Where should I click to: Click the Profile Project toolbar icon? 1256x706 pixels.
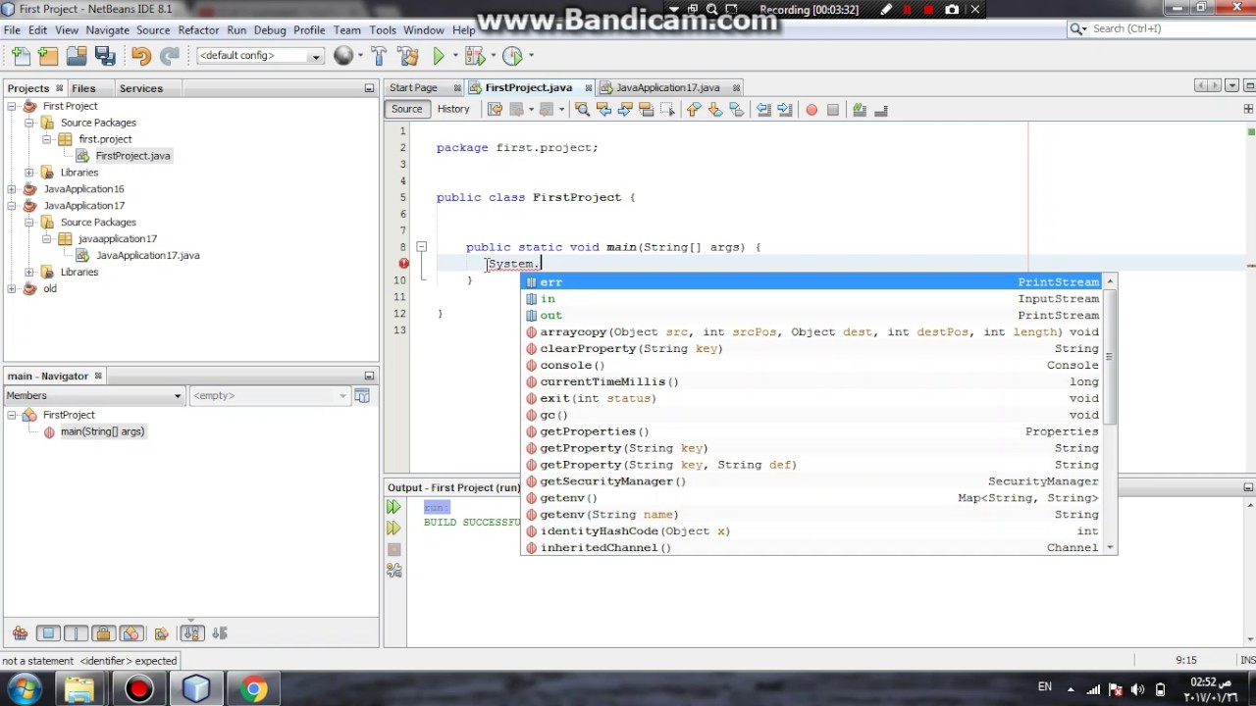pyautogui.click(x=512, y=56)
